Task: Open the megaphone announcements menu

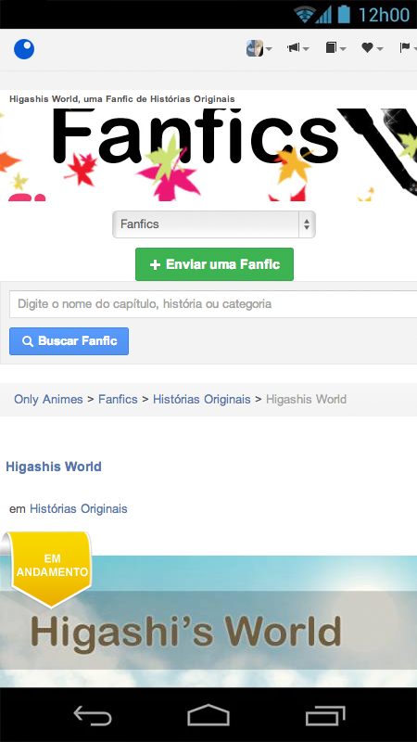Action: pos(297,48)
